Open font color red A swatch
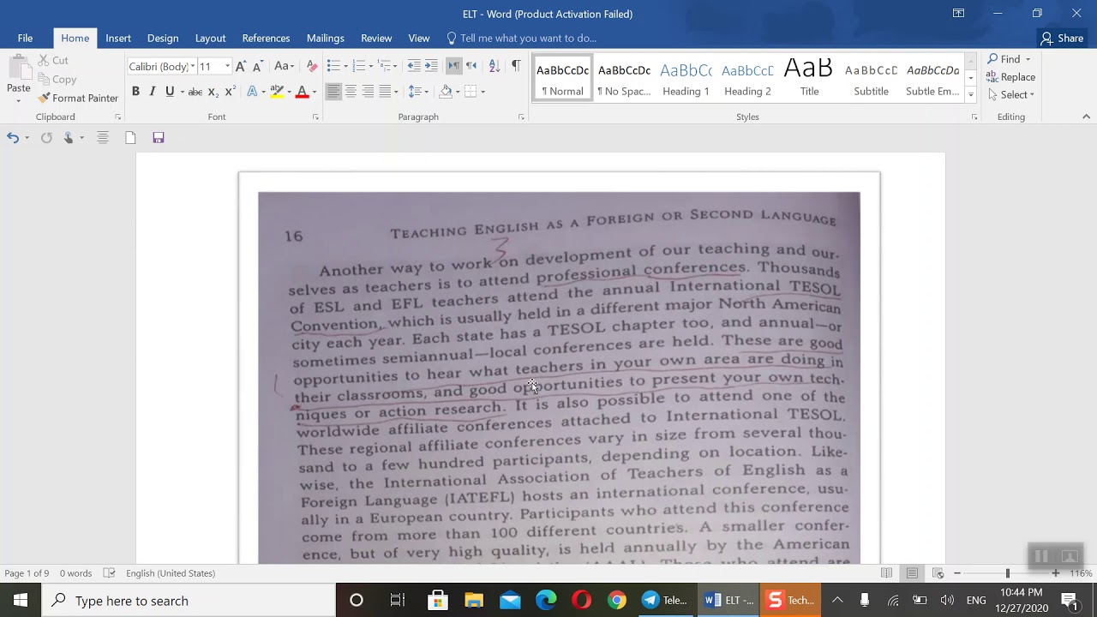This screenshot has width=1097, height=617. coord(302,92)
